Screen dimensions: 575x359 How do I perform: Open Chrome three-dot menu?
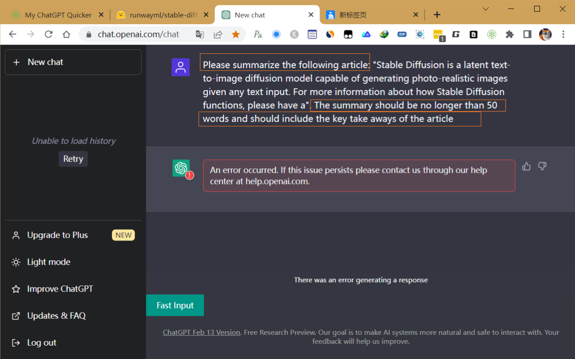(563, 34)
